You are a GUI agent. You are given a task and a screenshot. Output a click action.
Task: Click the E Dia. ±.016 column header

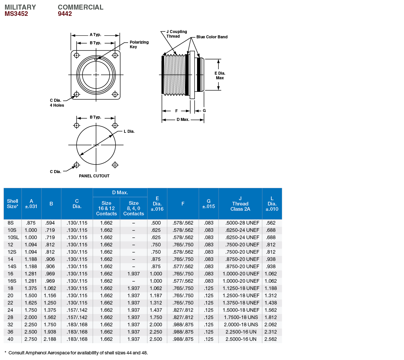pos(157,203)
